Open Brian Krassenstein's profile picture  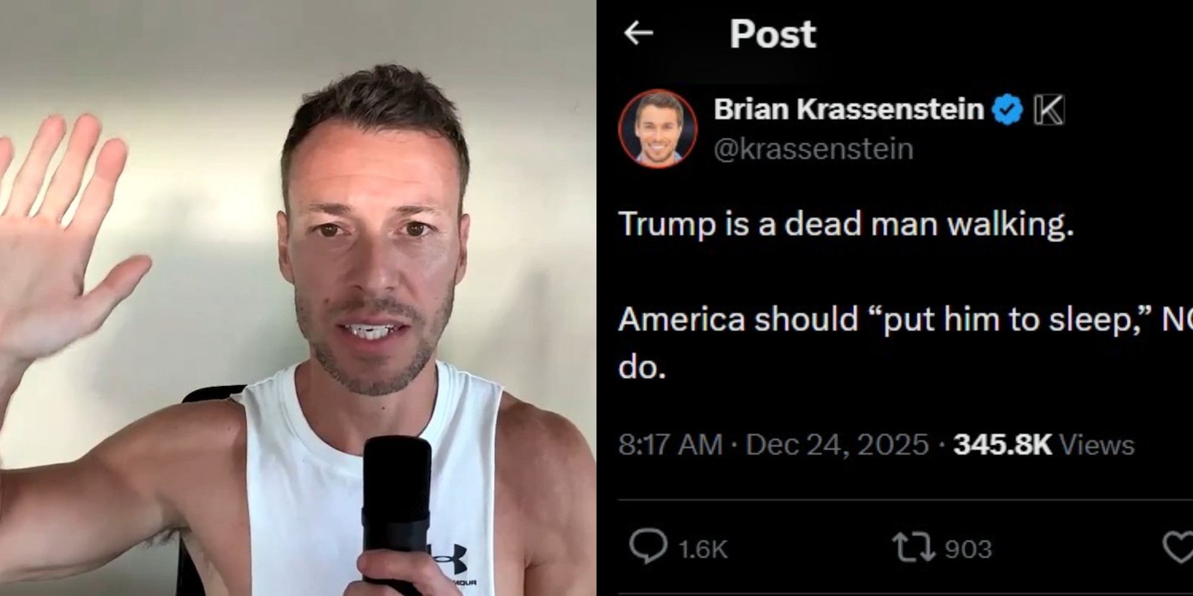point(657,128)
